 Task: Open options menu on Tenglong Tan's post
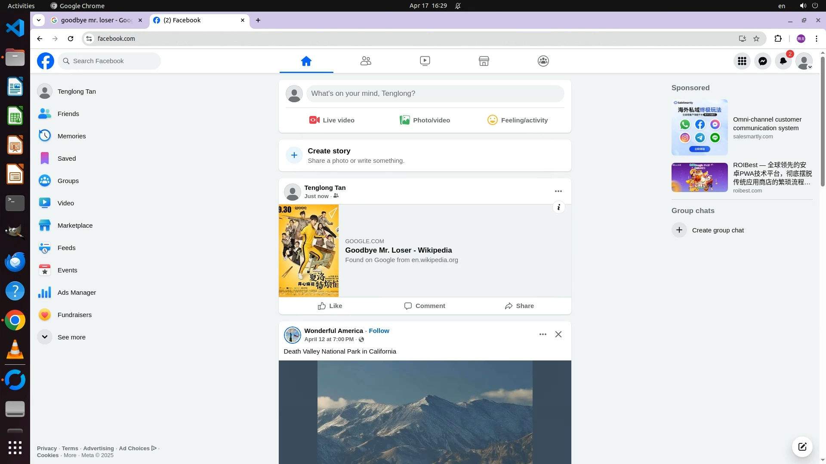pos(558,191)
